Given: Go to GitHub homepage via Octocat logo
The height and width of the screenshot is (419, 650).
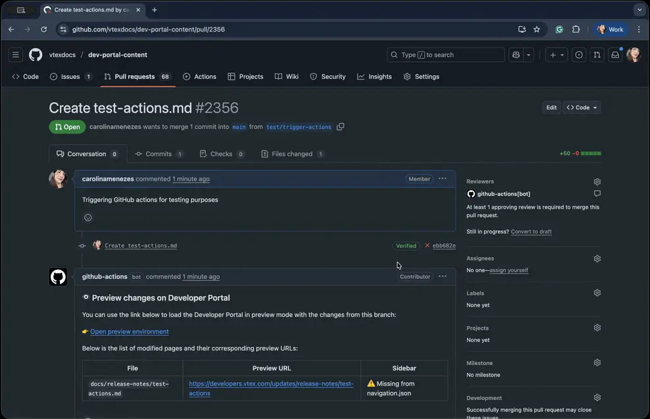Looking at the screenshot, I should coord(36,55).
